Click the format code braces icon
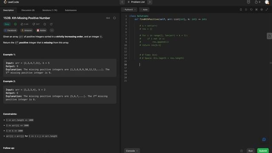Screen dimensions: 272x153 point(246,9)
